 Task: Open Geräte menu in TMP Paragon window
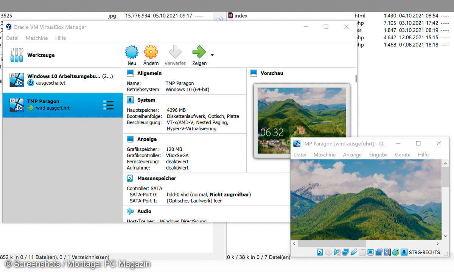tap(403, 155)
